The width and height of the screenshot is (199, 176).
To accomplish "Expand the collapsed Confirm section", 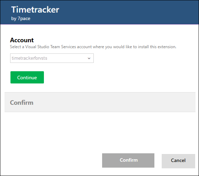I will pos(100,102).
